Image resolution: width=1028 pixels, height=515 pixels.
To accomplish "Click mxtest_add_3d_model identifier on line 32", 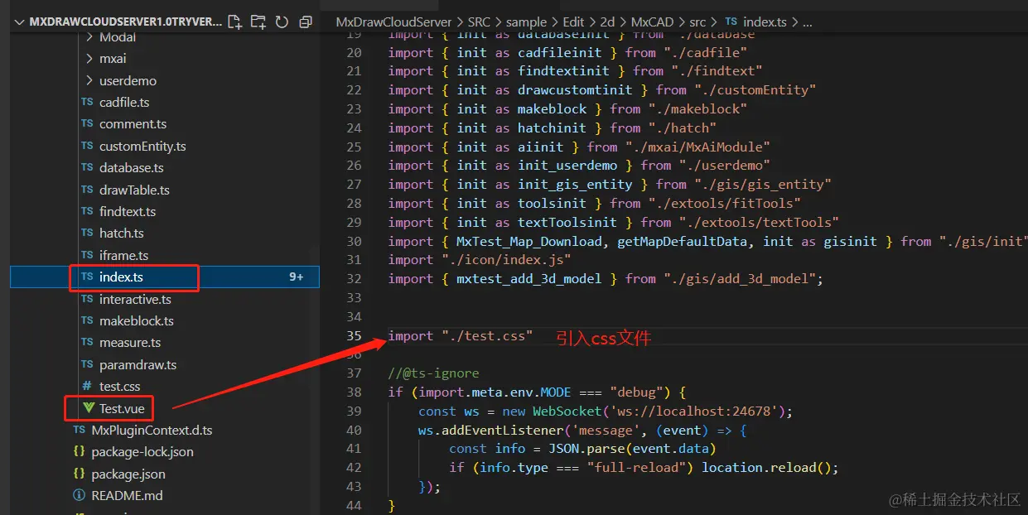I will pos(529,279).
